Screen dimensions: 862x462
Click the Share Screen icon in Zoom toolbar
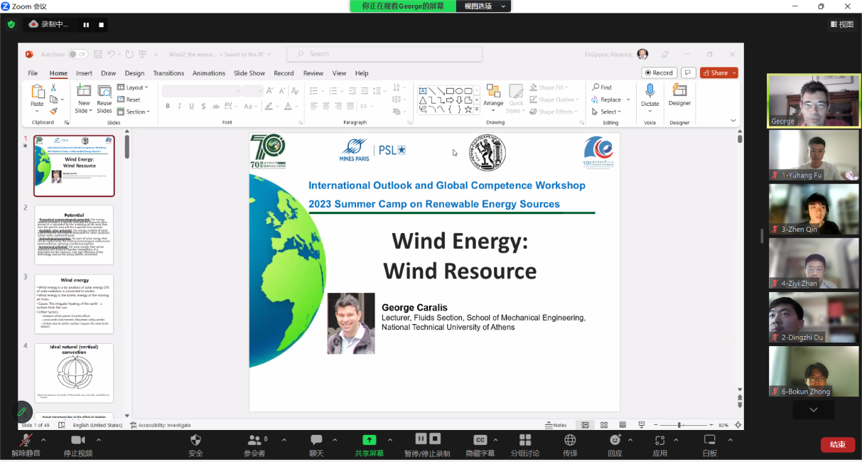coord(369,441)
